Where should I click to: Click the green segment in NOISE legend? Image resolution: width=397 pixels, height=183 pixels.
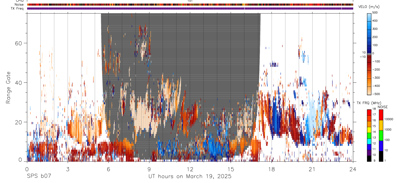(381, 136)
